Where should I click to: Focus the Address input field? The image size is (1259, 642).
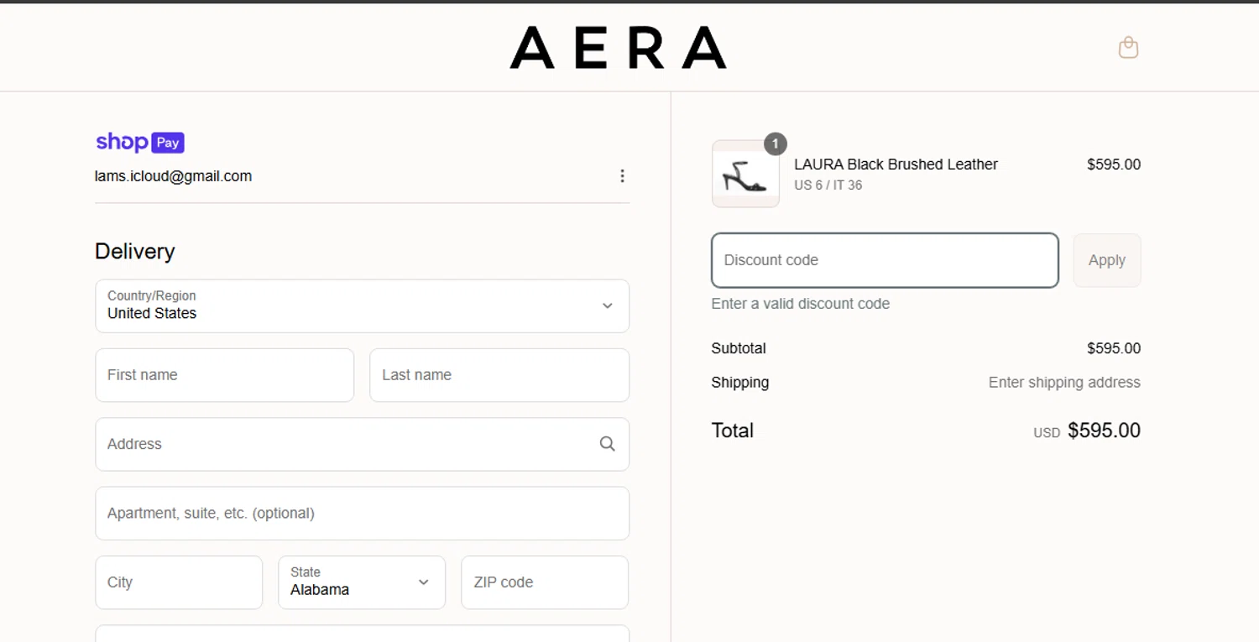click(x=363, y=444)
